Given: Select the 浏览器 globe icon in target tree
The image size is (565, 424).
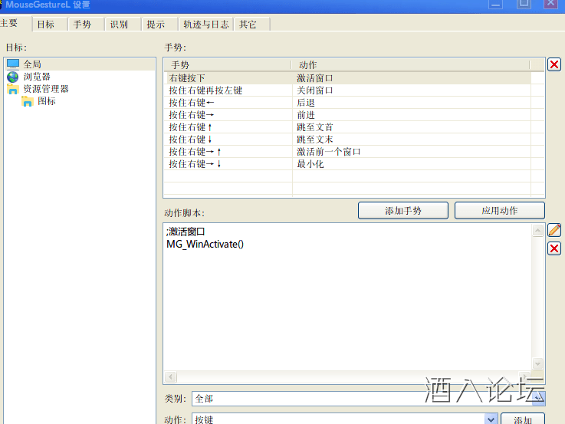Looking at the screenshot, I should click(13, 77).
